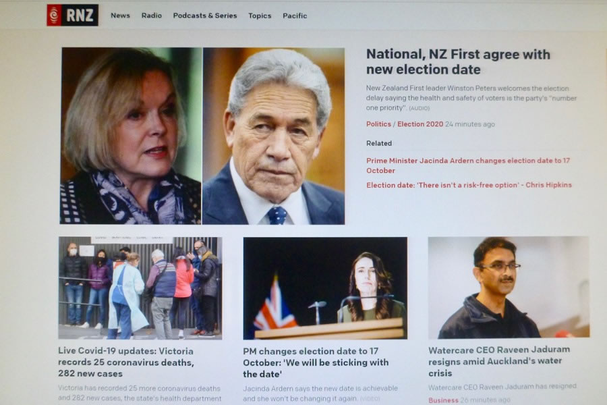Click the Politics category link
The height and width of the screenshot is (405, 607).
[378, 124]
